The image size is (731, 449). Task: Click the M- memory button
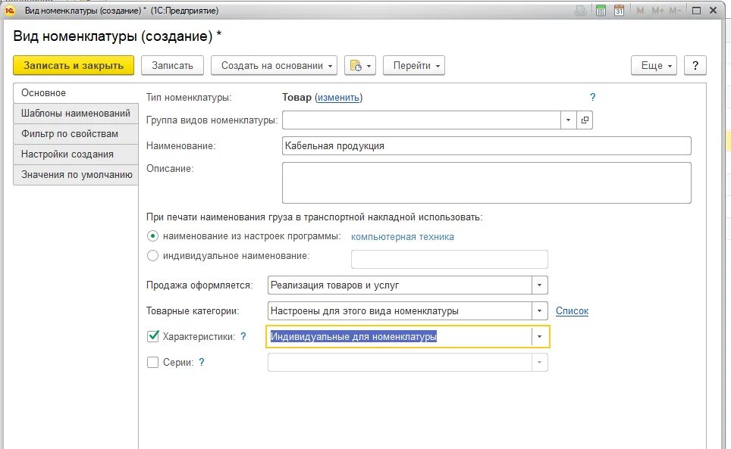point(675,11)
